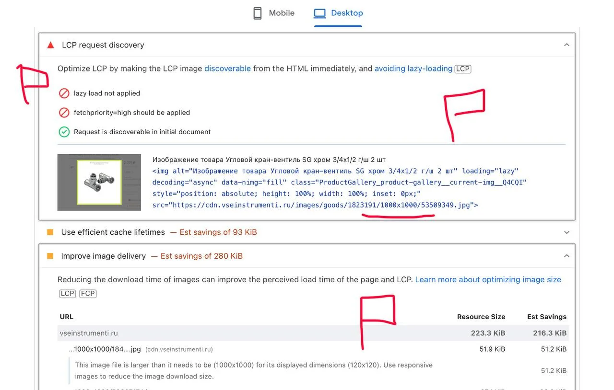Click the vseinstrumenti.ru row in the URL table
The height and width of the screenshot is (390, 614).
coord(89,333)
